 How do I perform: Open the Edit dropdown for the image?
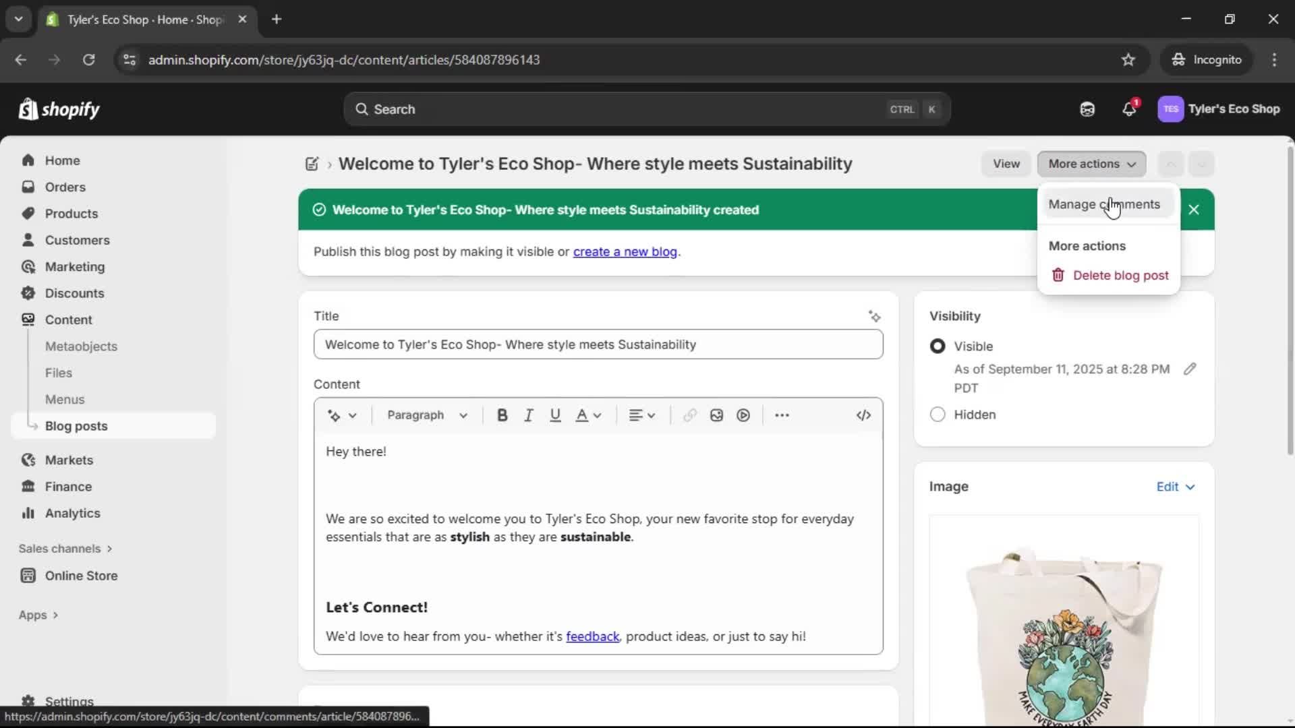click(x=1175, y=486)
